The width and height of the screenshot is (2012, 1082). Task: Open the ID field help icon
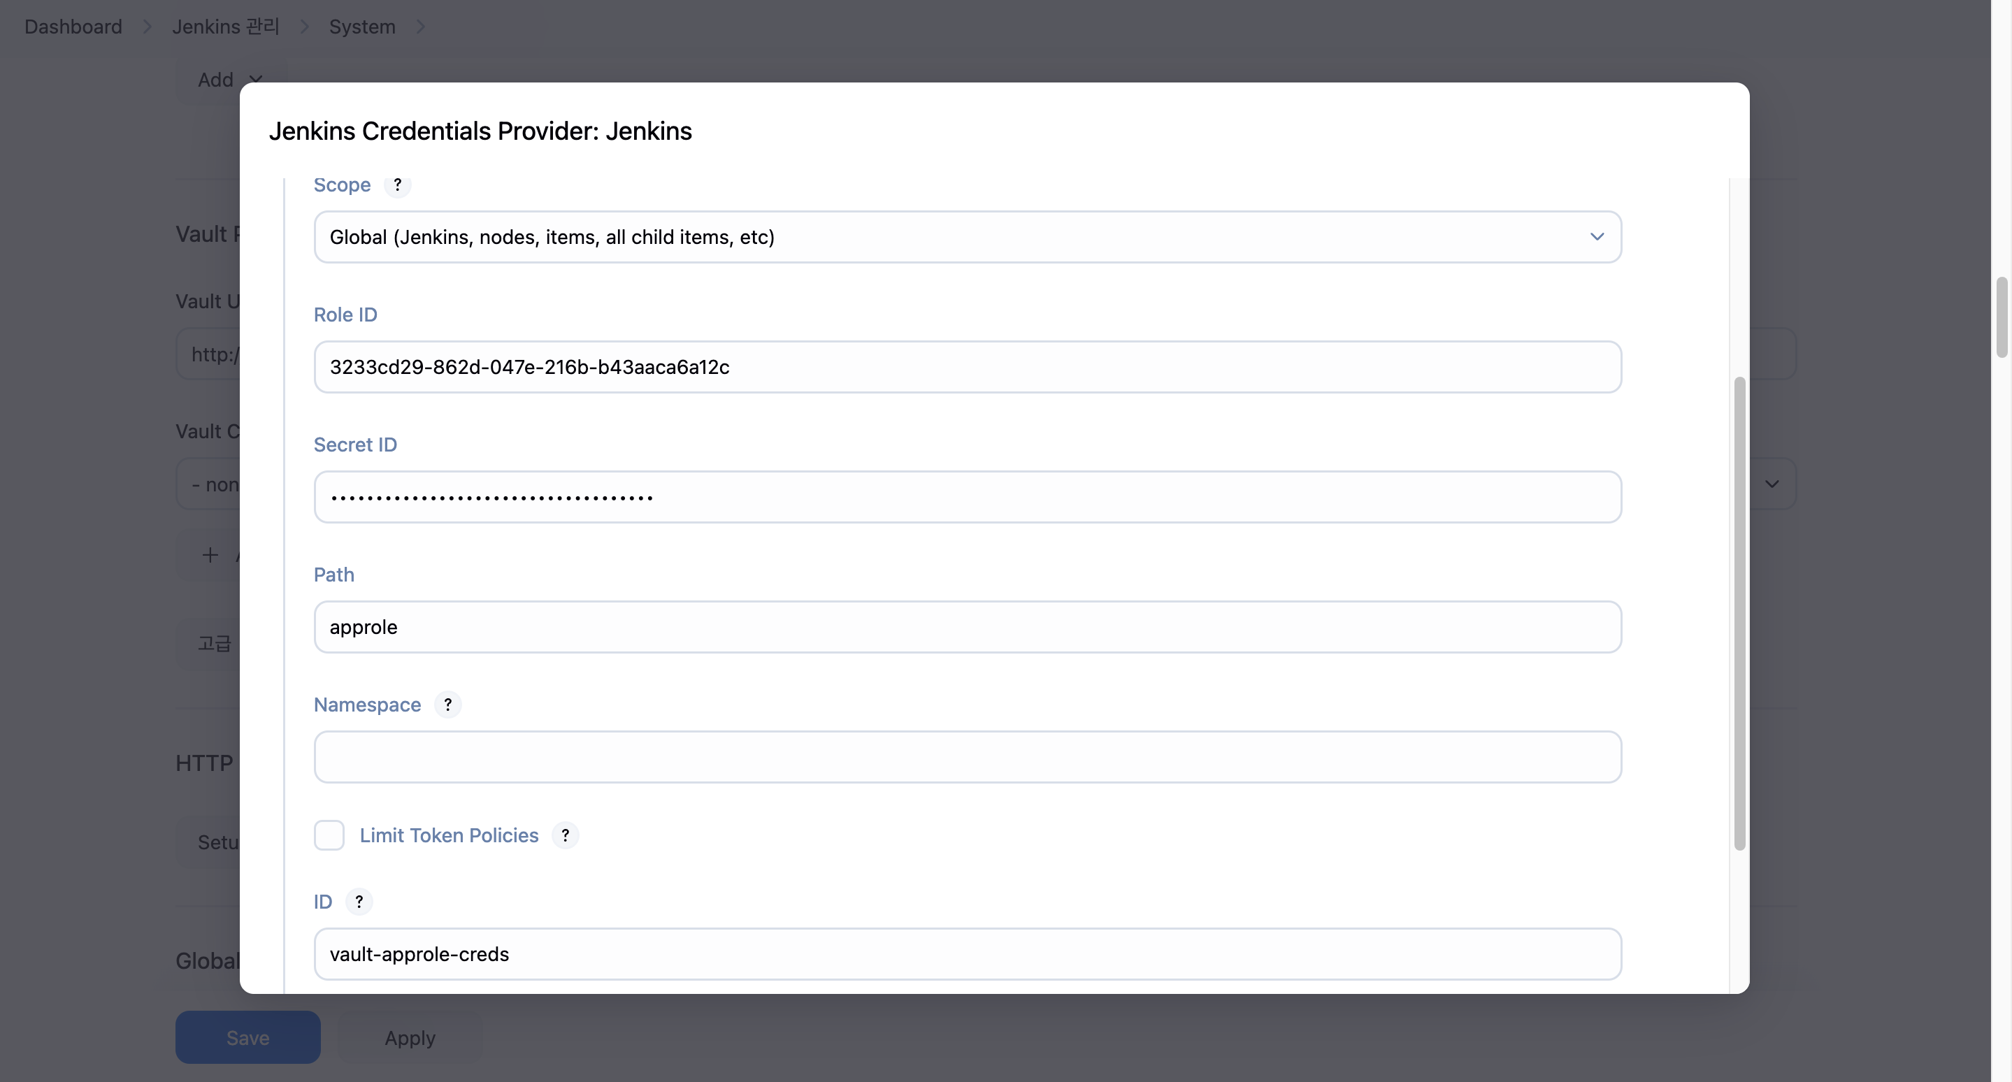pos(359,902)
